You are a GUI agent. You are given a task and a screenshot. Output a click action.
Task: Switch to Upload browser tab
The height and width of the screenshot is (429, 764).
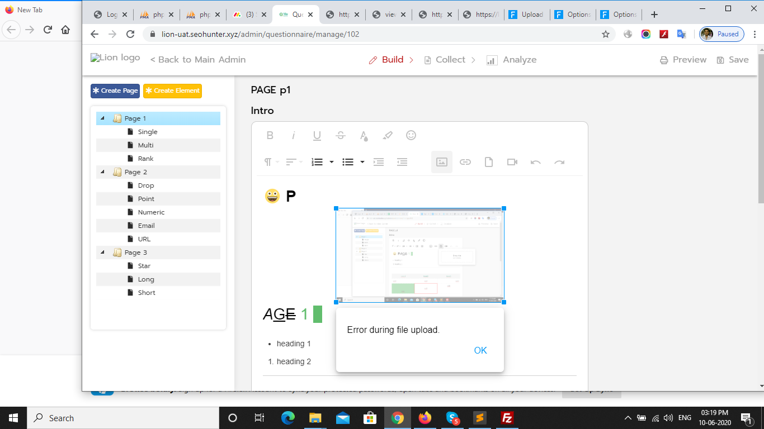point(526,15)
